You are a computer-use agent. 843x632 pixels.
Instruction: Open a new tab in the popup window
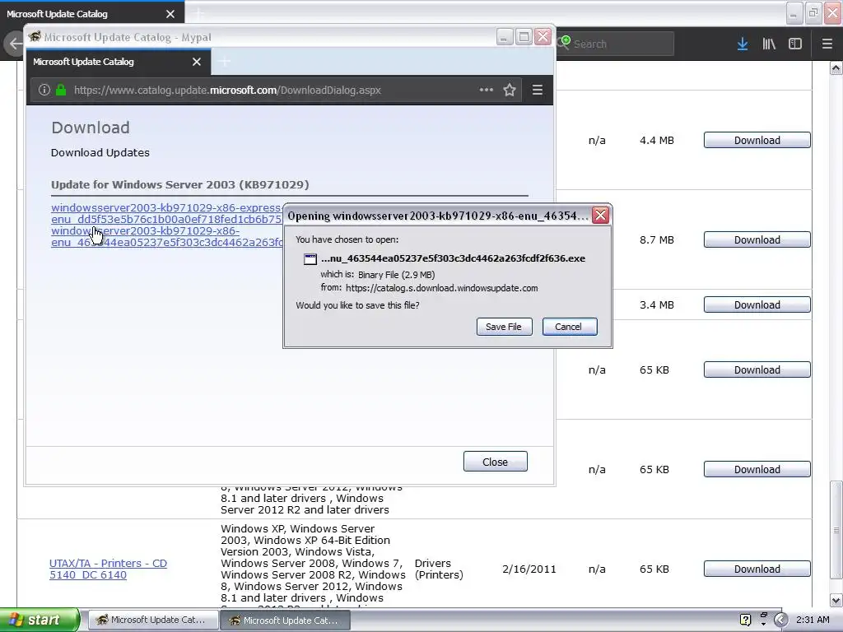coord(225,62)
